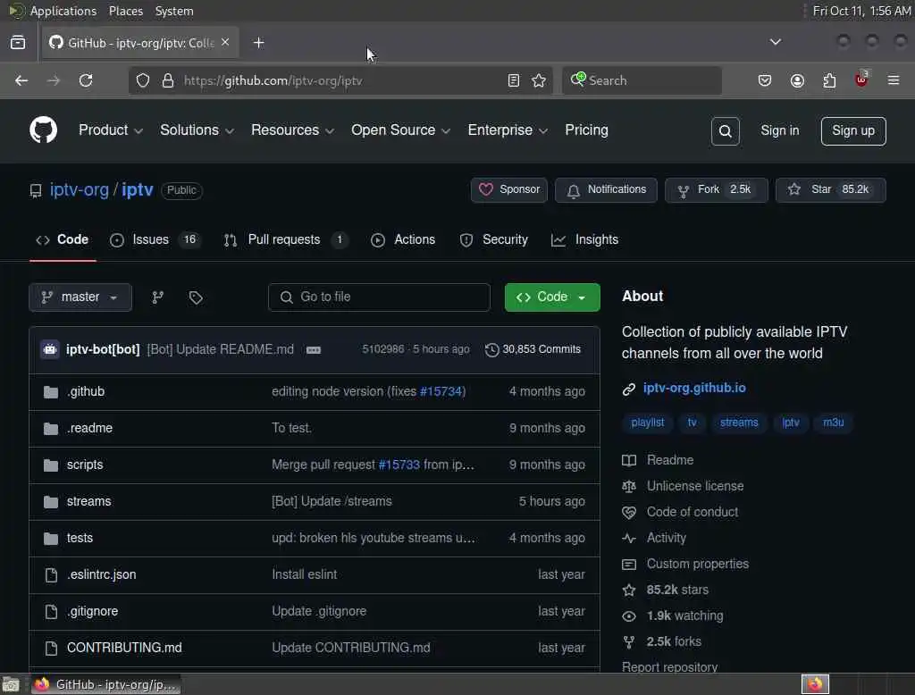Screen dimensions: 915x695
Task: Fork the repository
Action: 716,190
